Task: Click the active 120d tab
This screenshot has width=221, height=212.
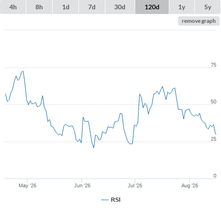Action: 152,7
